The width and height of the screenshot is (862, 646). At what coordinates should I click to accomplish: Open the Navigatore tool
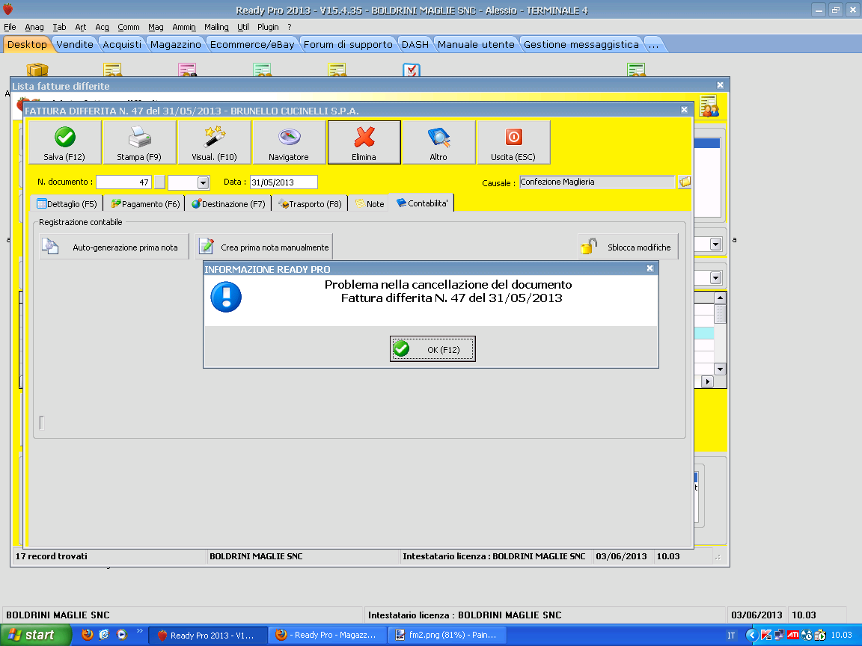[289, 142]
